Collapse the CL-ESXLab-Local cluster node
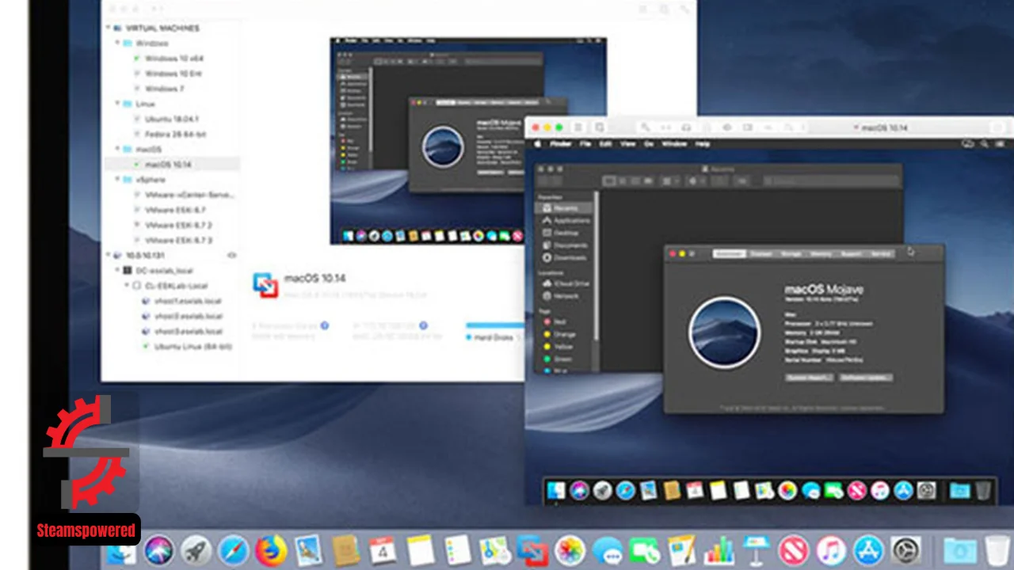The height and width of the screenshot is (570, 1014). tap(127, 285)
